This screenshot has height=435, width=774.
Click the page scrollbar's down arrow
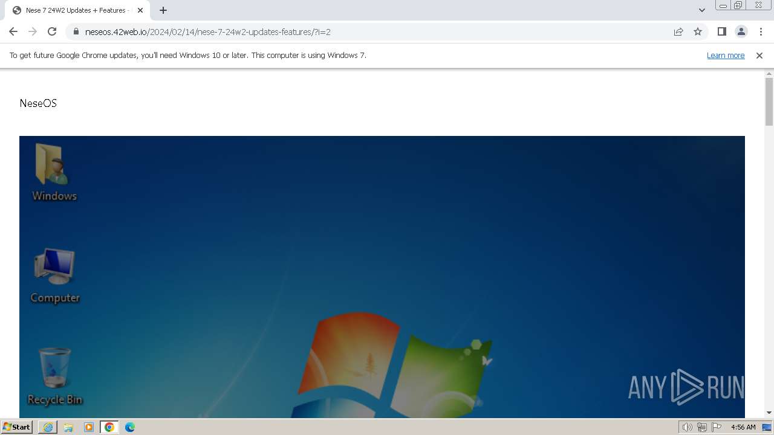[769, 413]
